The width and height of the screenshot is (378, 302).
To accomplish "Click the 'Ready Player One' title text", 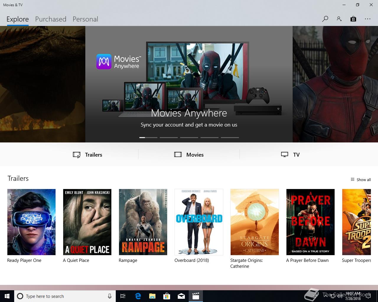I will pos(24,260).
